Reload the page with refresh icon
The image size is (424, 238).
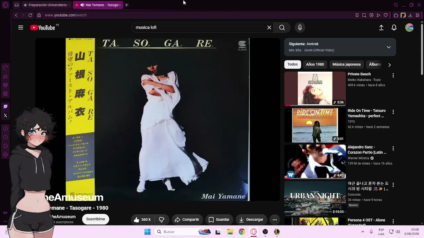[30, 15]
